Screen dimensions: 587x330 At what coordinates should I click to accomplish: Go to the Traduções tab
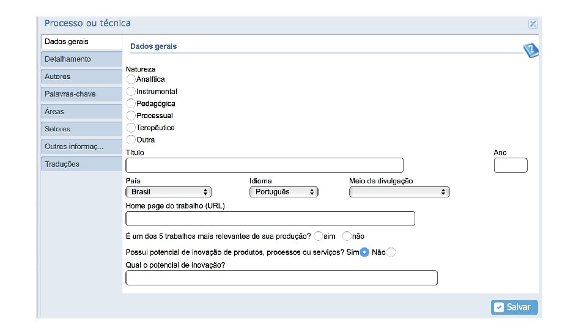(81, 164)
